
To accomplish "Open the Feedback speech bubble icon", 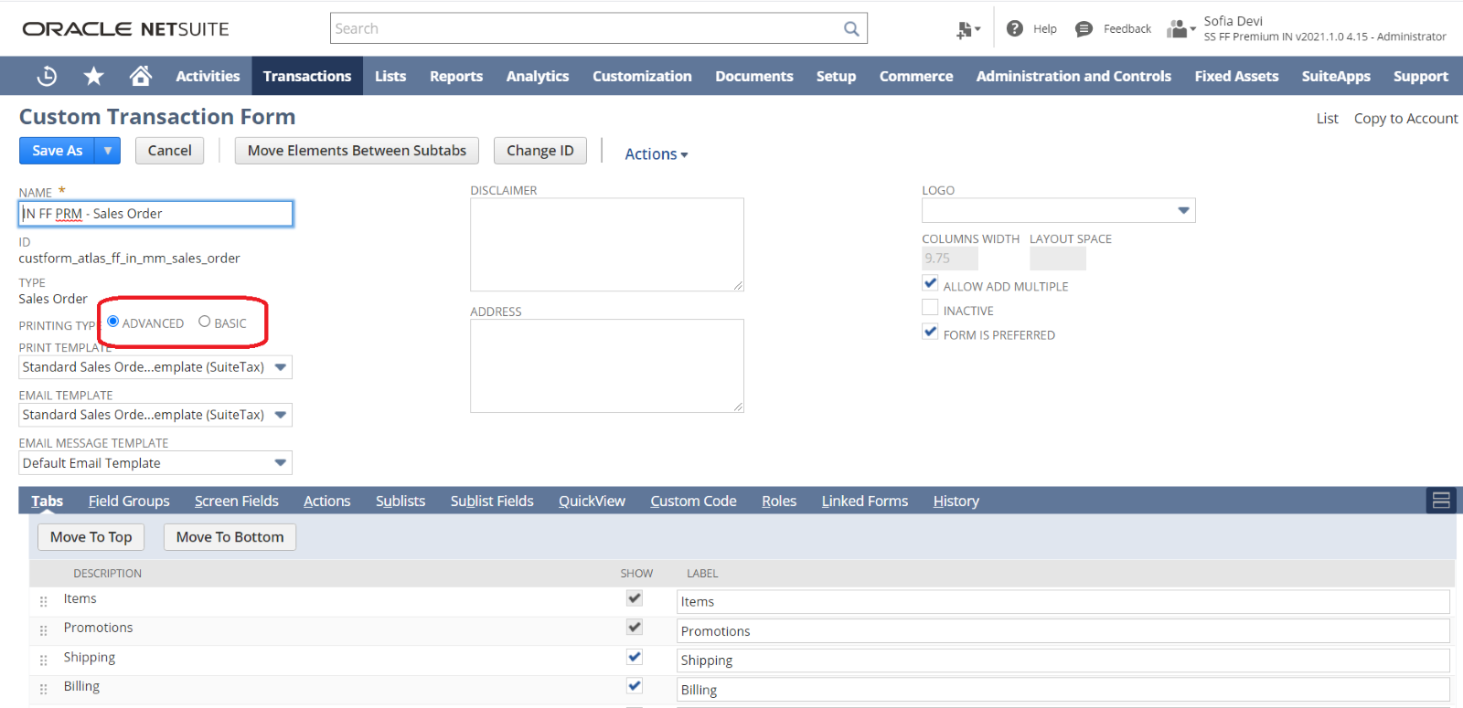I will [x=1084, y=29].
